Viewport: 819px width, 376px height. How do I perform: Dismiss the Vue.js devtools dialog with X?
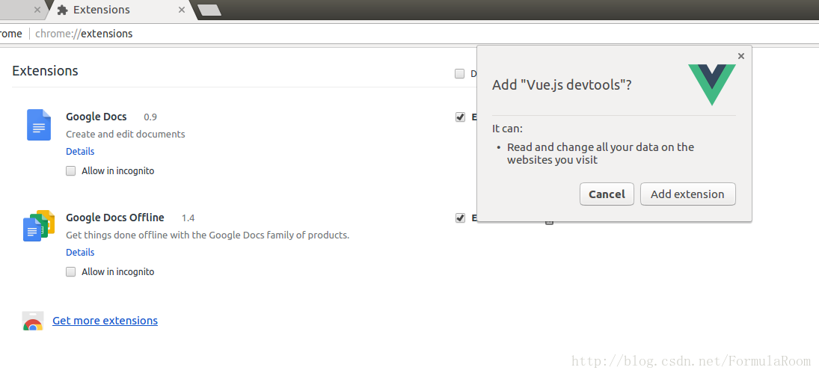pyautogui.click(x=740, y=56)
